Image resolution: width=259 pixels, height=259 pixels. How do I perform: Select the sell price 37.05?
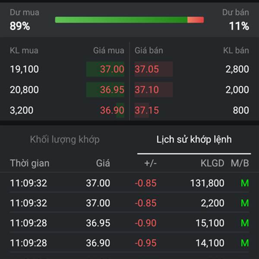tap(147, 69)
